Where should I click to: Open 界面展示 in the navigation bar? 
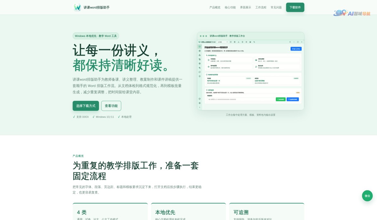coord(246,7)
